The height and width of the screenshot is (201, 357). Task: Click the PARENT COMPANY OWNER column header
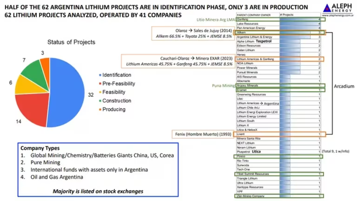pos(253,15)
